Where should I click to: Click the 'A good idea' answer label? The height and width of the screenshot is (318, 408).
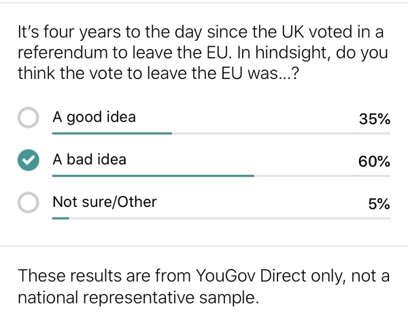click(x=94, y=117)
